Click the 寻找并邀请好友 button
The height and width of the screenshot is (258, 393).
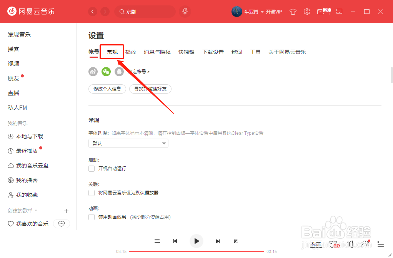(150, 89)
